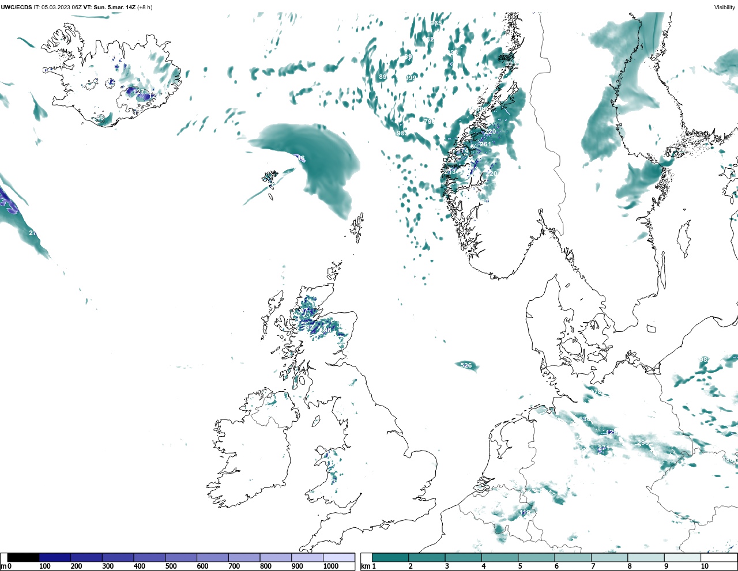
Task: Choose the 300–400 m legend color block
Action: tap(118, 557)
